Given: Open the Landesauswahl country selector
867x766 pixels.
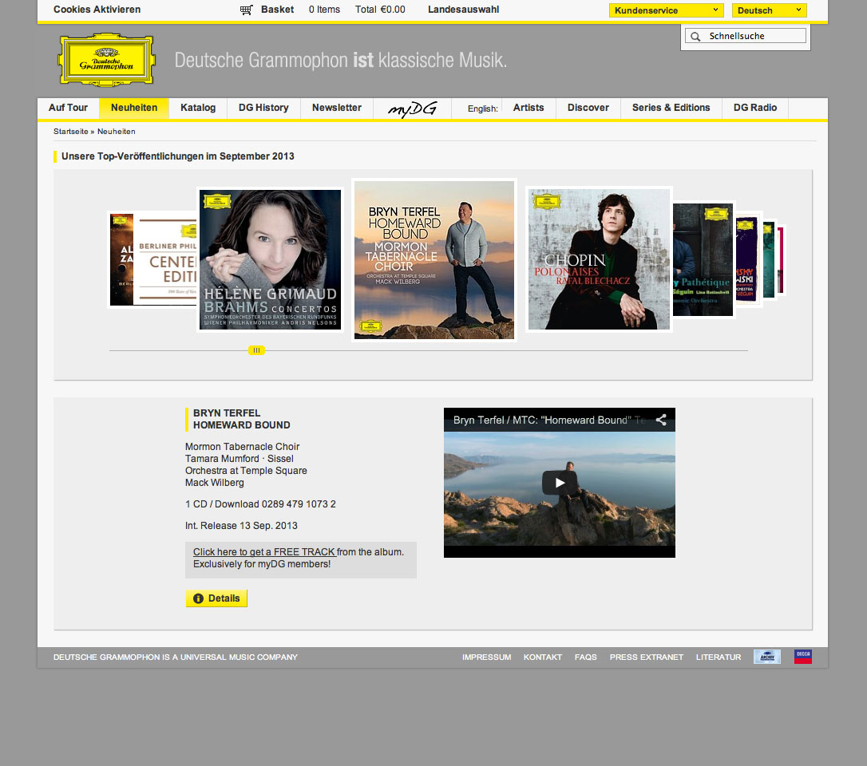Looking at the screenshot, I should point(463,10).
